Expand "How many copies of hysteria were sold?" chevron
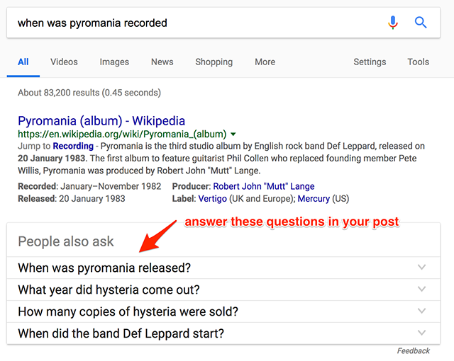The height and width of the screenshot is (361, 454). [x=421, y=311]
